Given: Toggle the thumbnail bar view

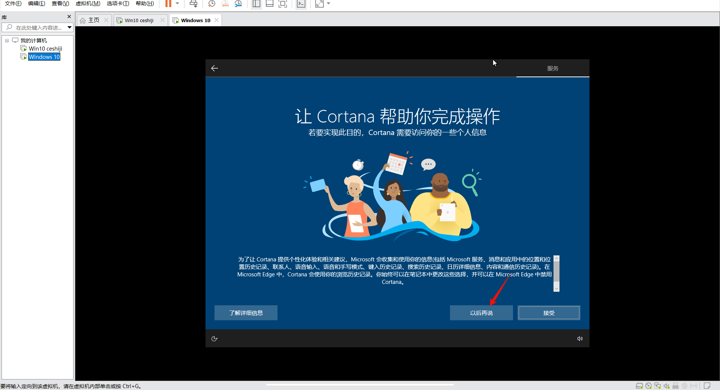Looking at the screenshot, I should [x=269, y=4].
